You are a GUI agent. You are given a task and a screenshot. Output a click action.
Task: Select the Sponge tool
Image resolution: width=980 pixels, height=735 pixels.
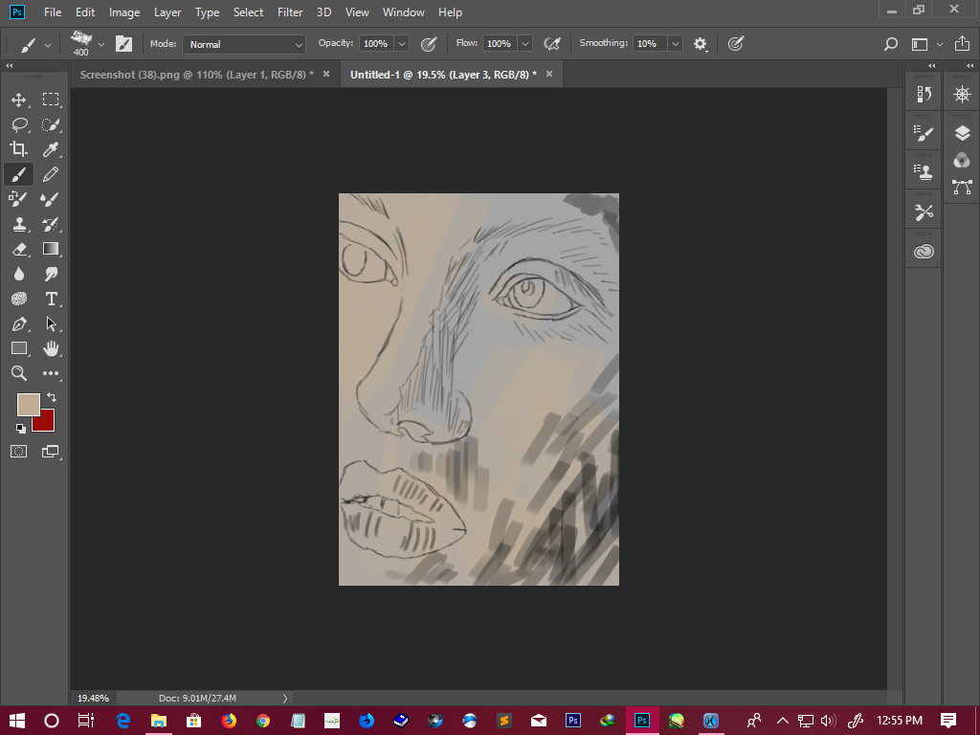(x=19, y=299)
